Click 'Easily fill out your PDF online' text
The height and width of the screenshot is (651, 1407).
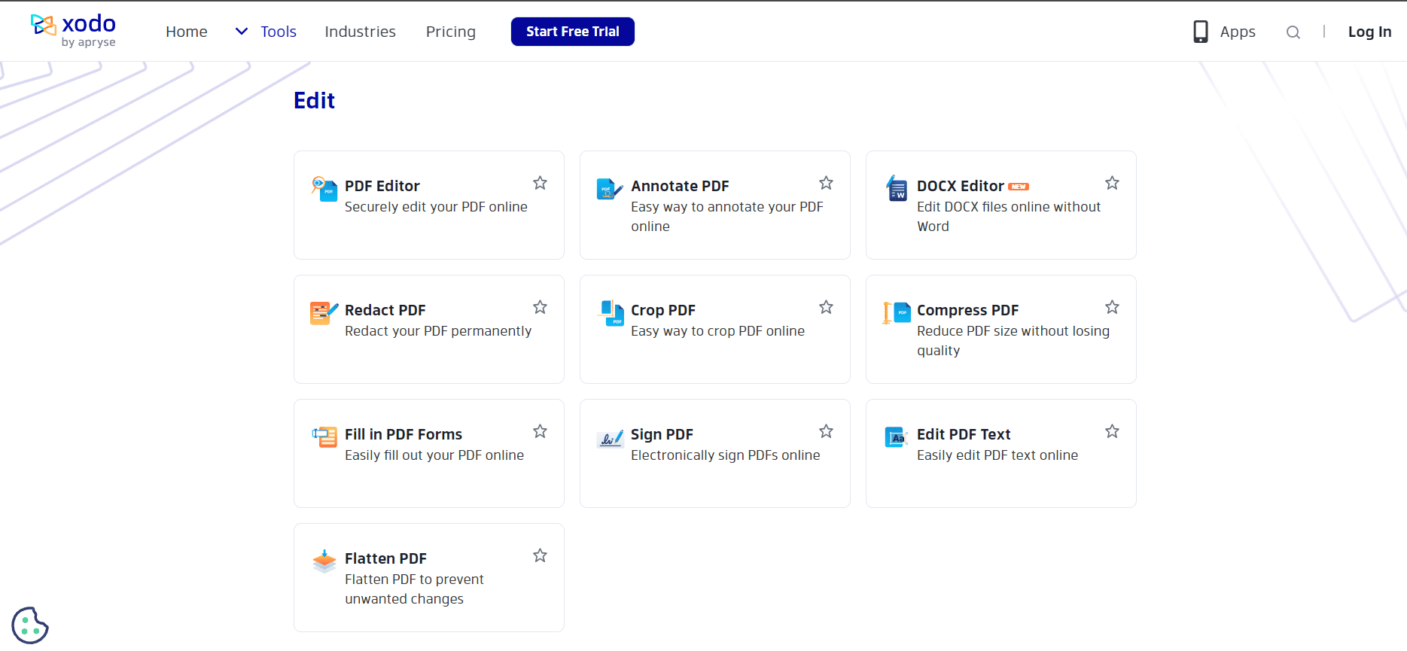434,455
